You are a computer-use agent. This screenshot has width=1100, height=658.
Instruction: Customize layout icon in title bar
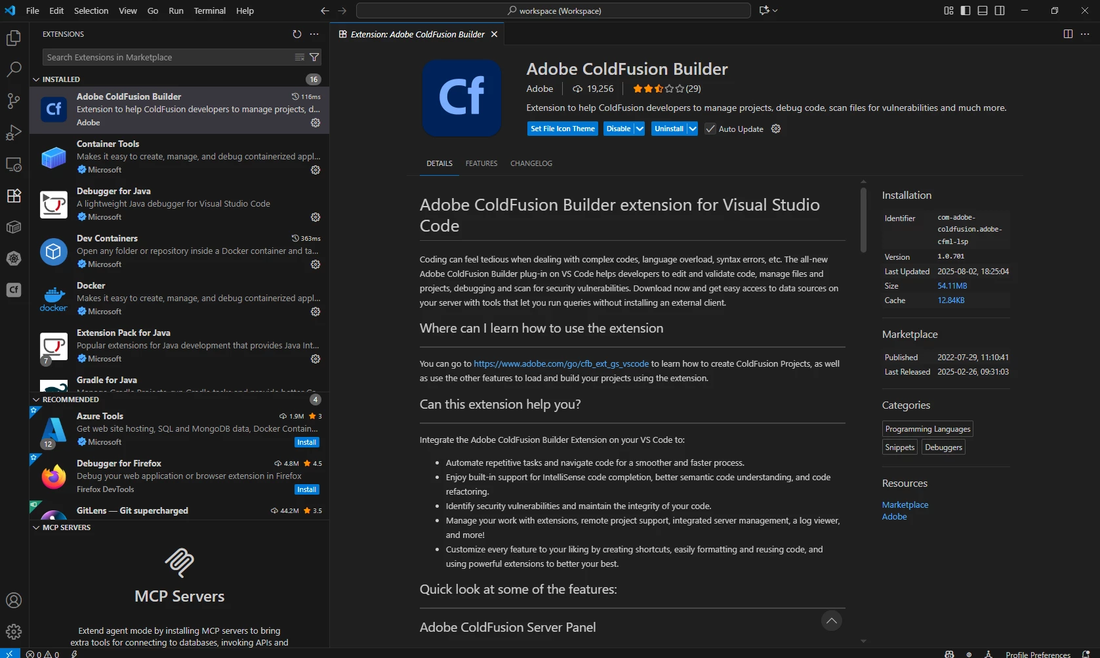[948, 10]
